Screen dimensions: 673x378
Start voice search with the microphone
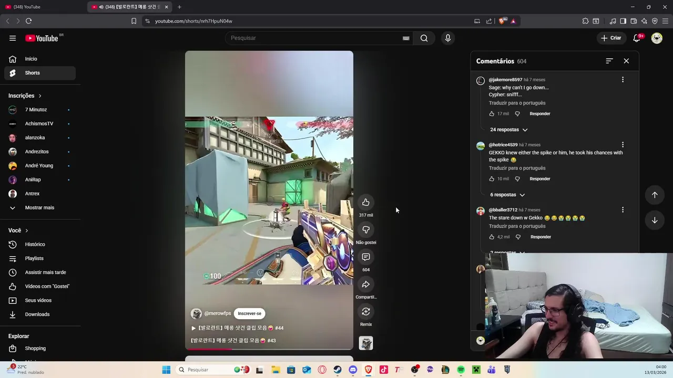pos(448,38)
